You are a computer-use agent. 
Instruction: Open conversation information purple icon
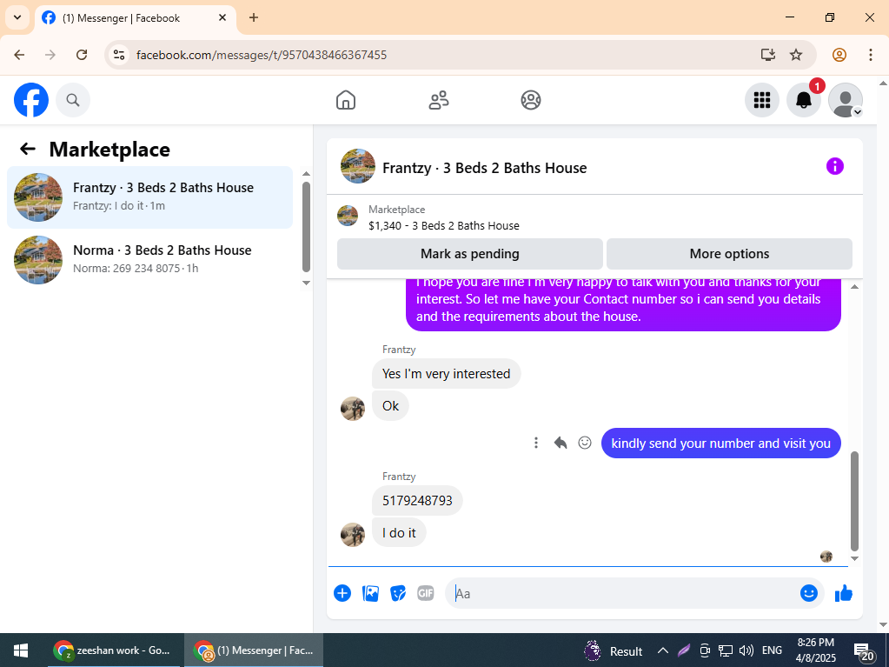834,166
